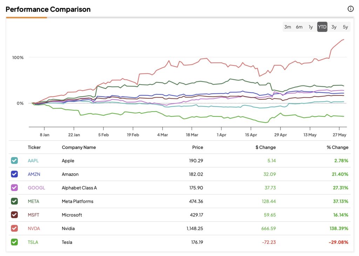Click the 4 Mar axis date
The width and height of the screenshot is (359, 256).
(163, 135)
